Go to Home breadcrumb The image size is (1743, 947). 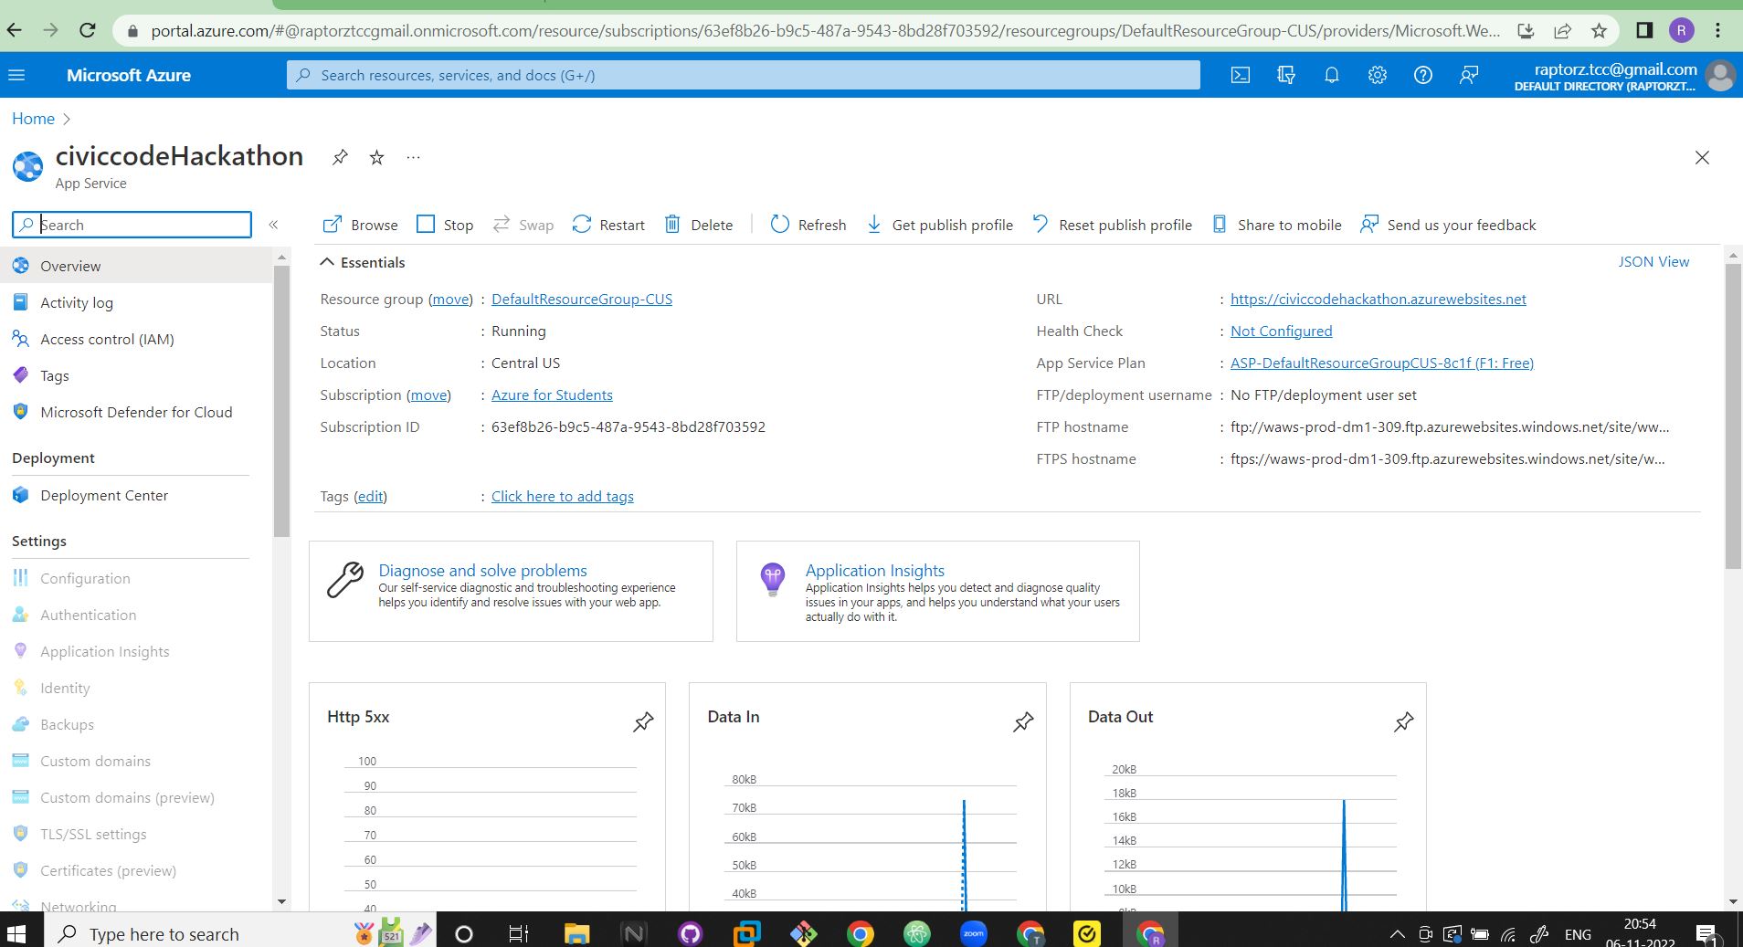tap(33, 119)
